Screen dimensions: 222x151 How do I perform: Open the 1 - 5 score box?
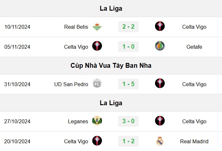point(128,84)
